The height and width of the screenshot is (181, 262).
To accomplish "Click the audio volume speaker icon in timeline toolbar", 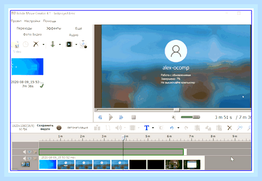I will coord(118,128).
